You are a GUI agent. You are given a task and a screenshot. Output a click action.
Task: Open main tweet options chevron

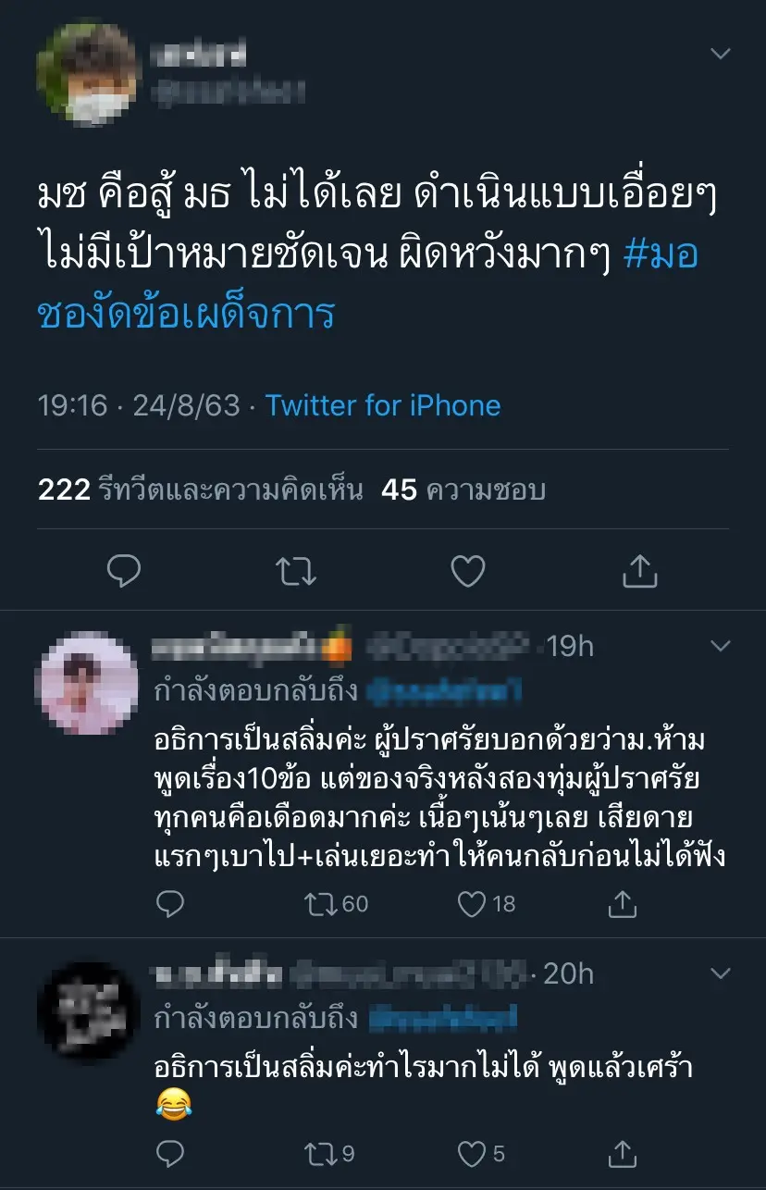[x=720, y=54]
